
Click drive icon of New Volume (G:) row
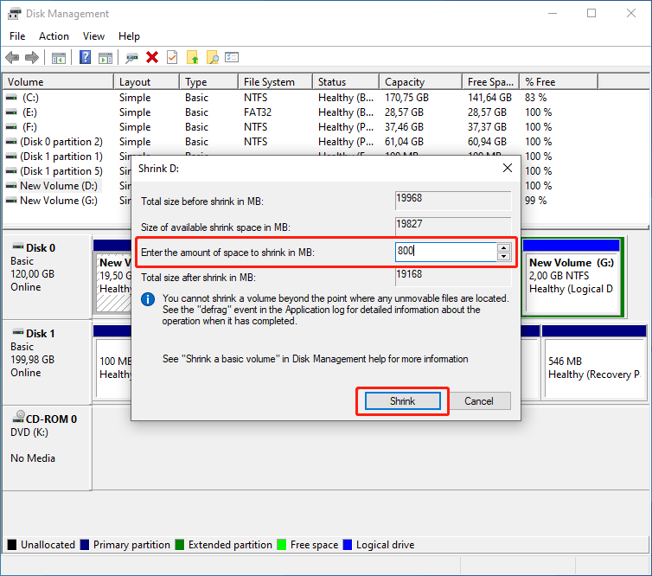tap(11, 201)
